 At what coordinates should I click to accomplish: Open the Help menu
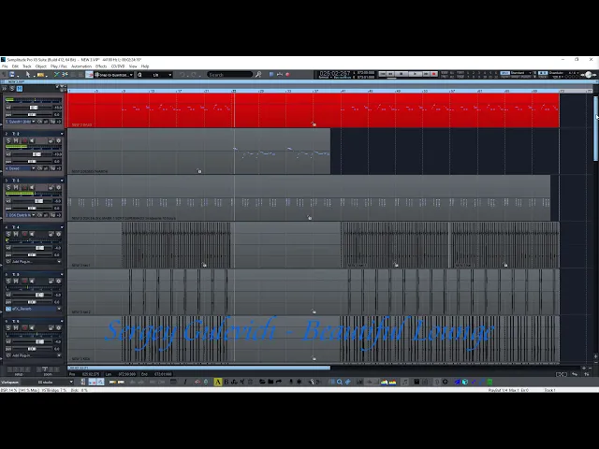tap(145, 66)
